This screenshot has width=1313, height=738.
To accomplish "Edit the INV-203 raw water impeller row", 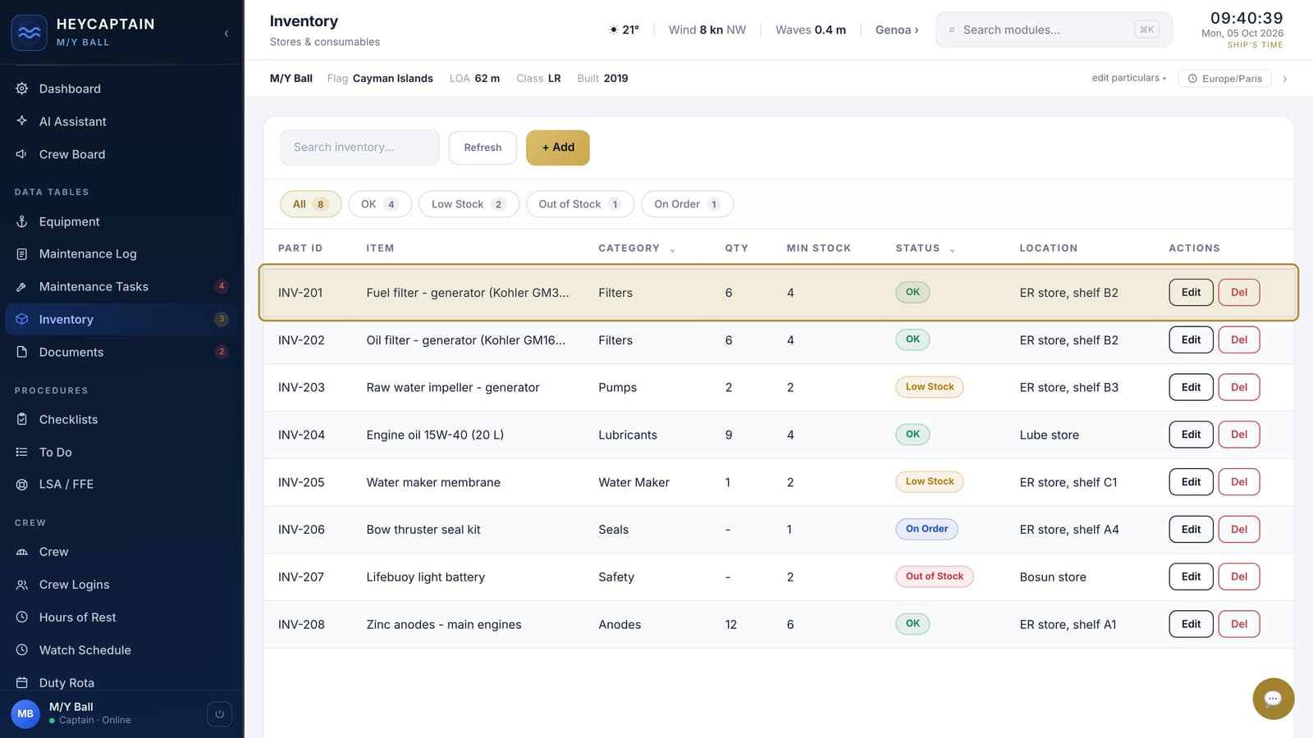I will 1191,387.
